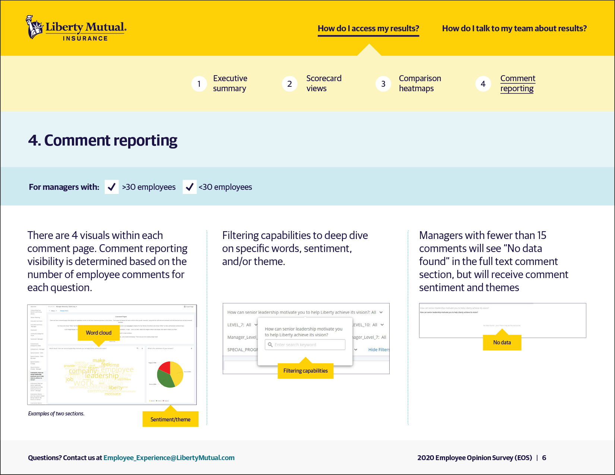Click the 'Enter search keyword' input field
Viewport: 615px width, 475px height.
pos(305,345)
